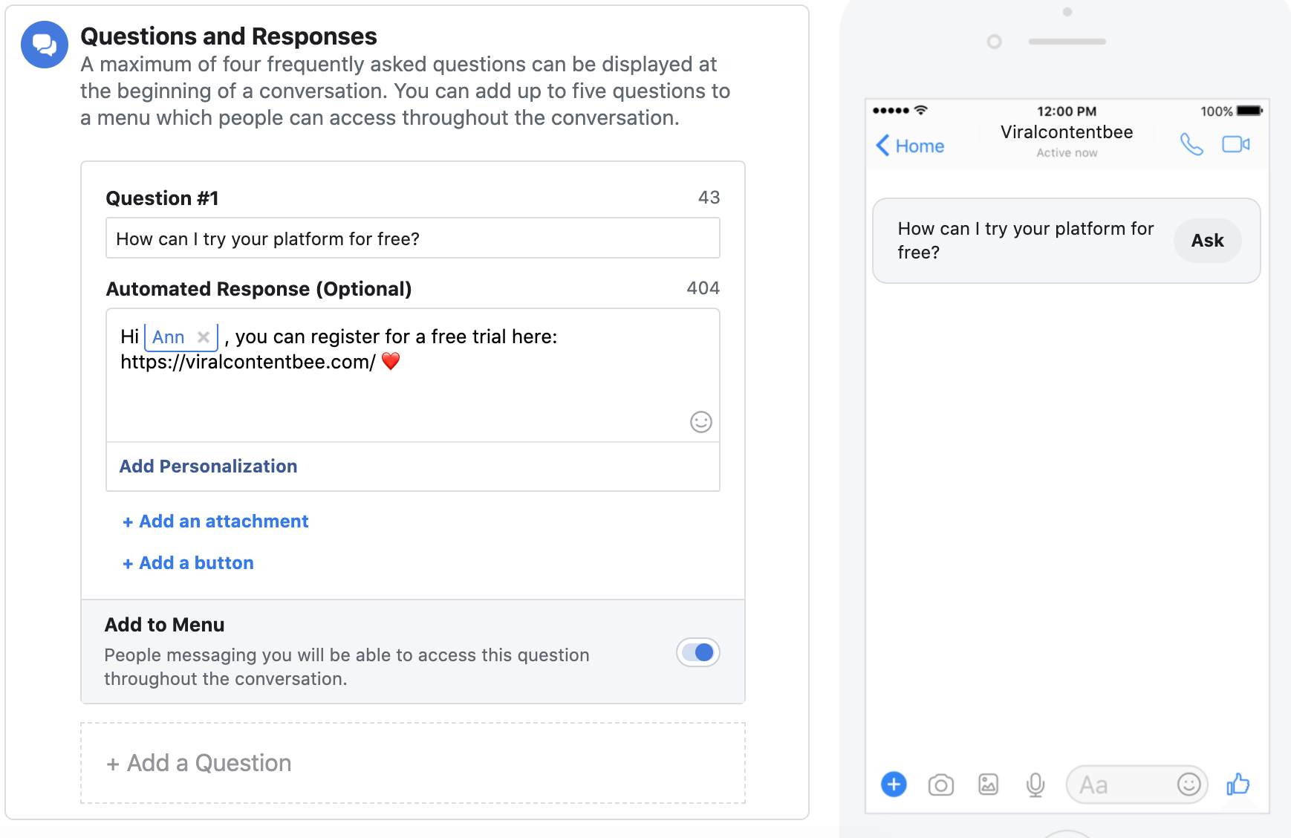
Task: Click the Wi-Fi icon in preview status bar
Action: point(921,110)
